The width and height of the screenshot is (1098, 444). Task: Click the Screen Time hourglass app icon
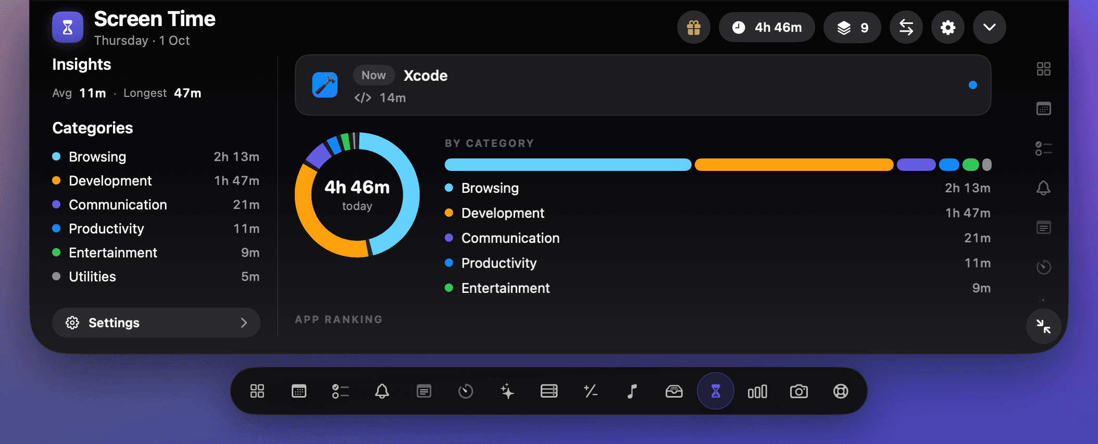68,27
